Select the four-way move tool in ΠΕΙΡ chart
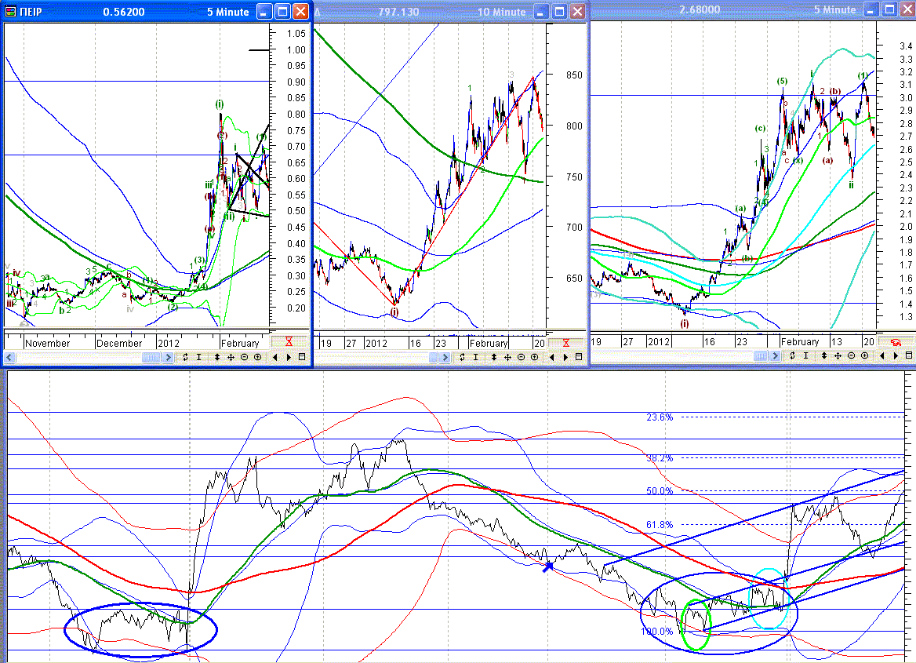Image resolution: width=916 pixels, height=663 pixels. 231,357
